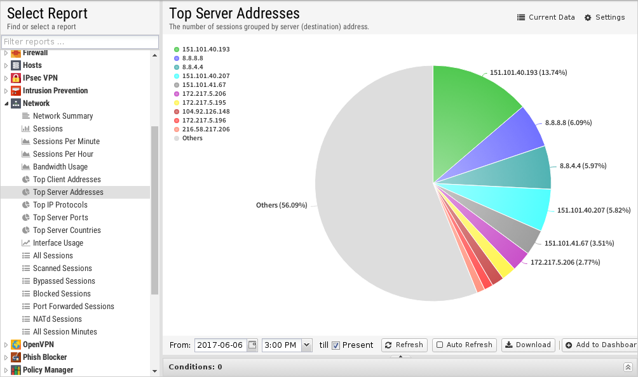Image resolution: width=638 pixels, height=377 pixels.
Task: Click the Current Data button
Action: 546,18
